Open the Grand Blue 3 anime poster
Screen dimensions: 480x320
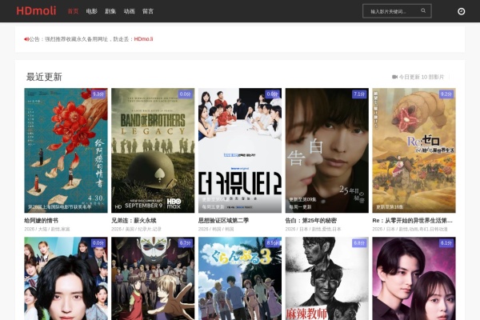[x=240, y=278]
